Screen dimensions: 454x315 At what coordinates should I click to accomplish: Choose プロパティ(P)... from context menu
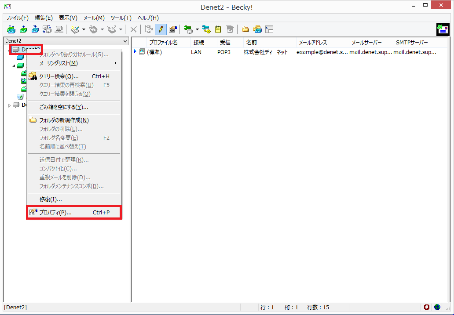tap(74, 212)
